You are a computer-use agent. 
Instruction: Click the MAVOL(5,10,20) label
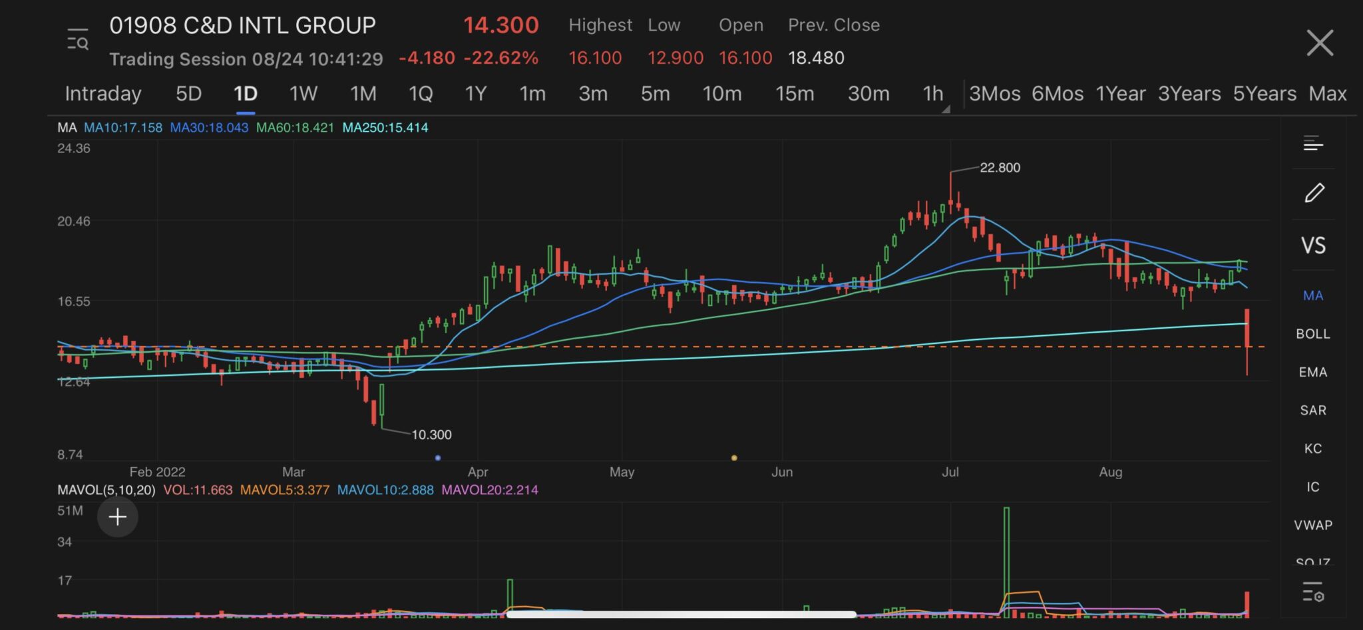106,490
